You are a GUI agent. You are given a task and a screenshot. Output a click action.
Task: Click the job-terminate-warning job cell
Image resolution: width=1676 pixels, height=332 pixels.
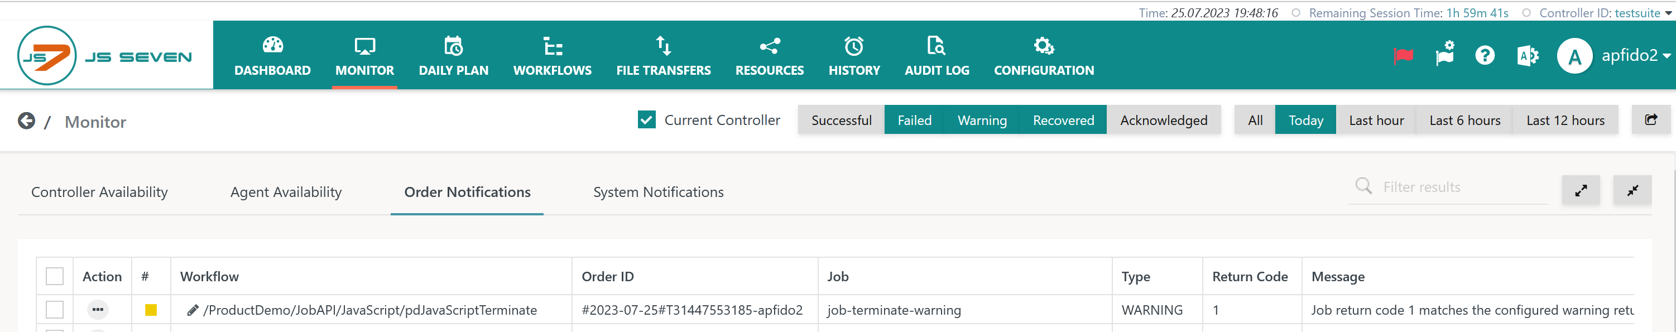point(894,310)
